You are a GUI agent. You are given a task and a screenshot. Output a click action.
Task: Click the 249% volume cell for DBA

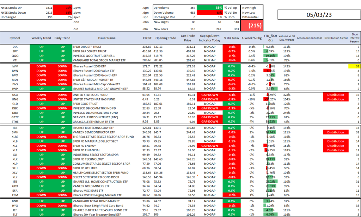(x=287, y=113)
